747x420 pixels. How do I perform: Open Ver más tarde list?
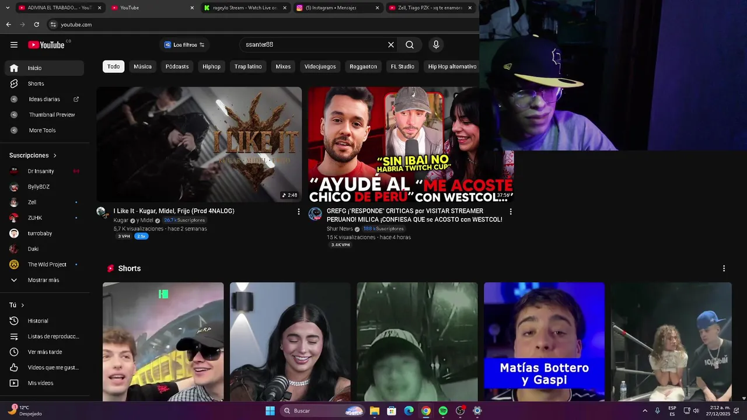(44, 352)
